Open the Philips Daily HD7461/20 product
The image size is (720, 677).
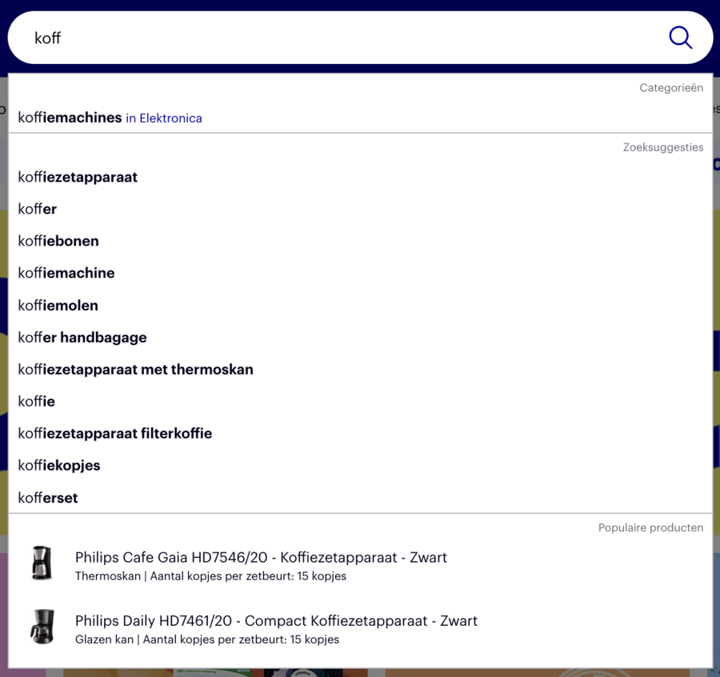coord(276,620)
